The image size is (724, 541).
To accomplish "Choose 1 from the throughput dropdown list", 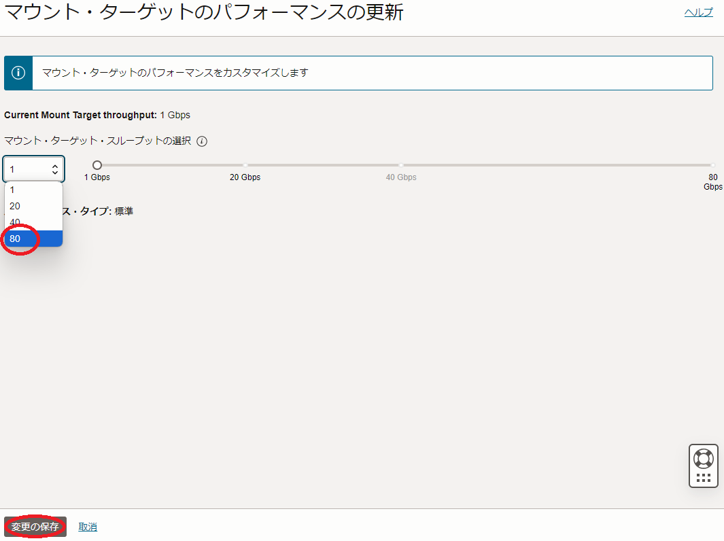I will (x=12, y=190).
